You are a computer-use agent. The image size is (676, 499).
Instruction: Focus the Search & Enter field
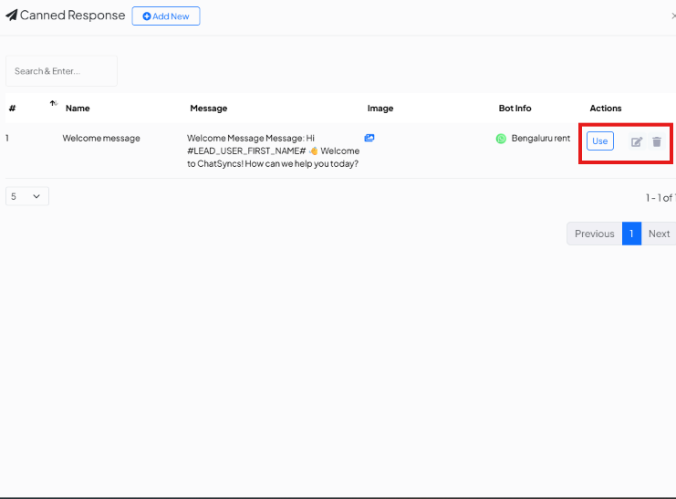click(61, 71)
